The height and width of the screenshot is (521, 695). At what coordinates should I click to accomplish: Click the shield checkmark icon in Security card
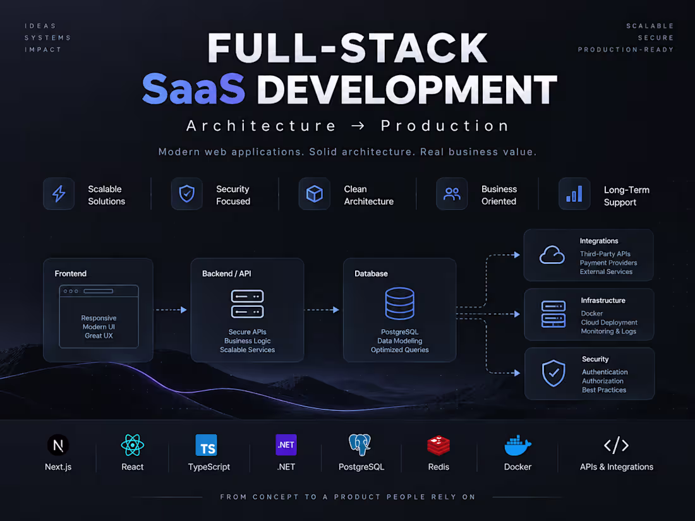tap(553, 373)
